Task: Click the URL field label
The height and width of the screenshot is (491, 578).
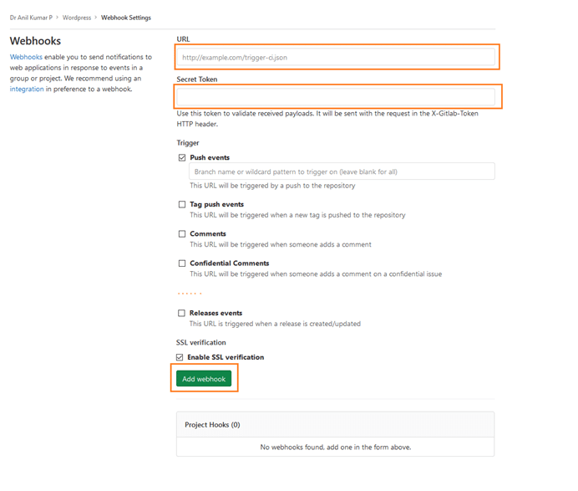Action: pos(183,39)
